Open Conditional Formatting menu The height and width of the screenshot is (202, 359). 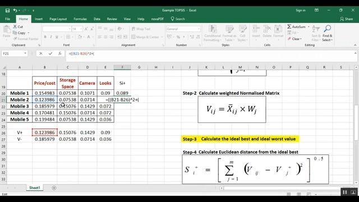[x=212, y=34]
